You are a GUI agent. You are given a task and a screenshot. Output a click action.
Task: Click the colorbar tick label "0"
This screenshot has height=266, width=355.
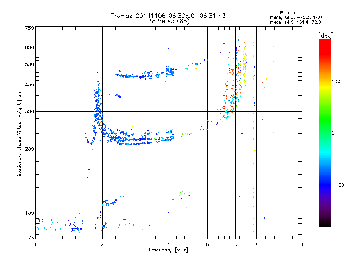[x=333, y=133]
